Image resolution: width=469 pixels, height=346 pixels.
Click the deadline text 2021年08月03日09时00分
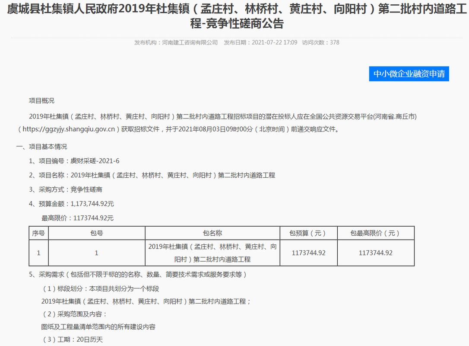[215, 129]
